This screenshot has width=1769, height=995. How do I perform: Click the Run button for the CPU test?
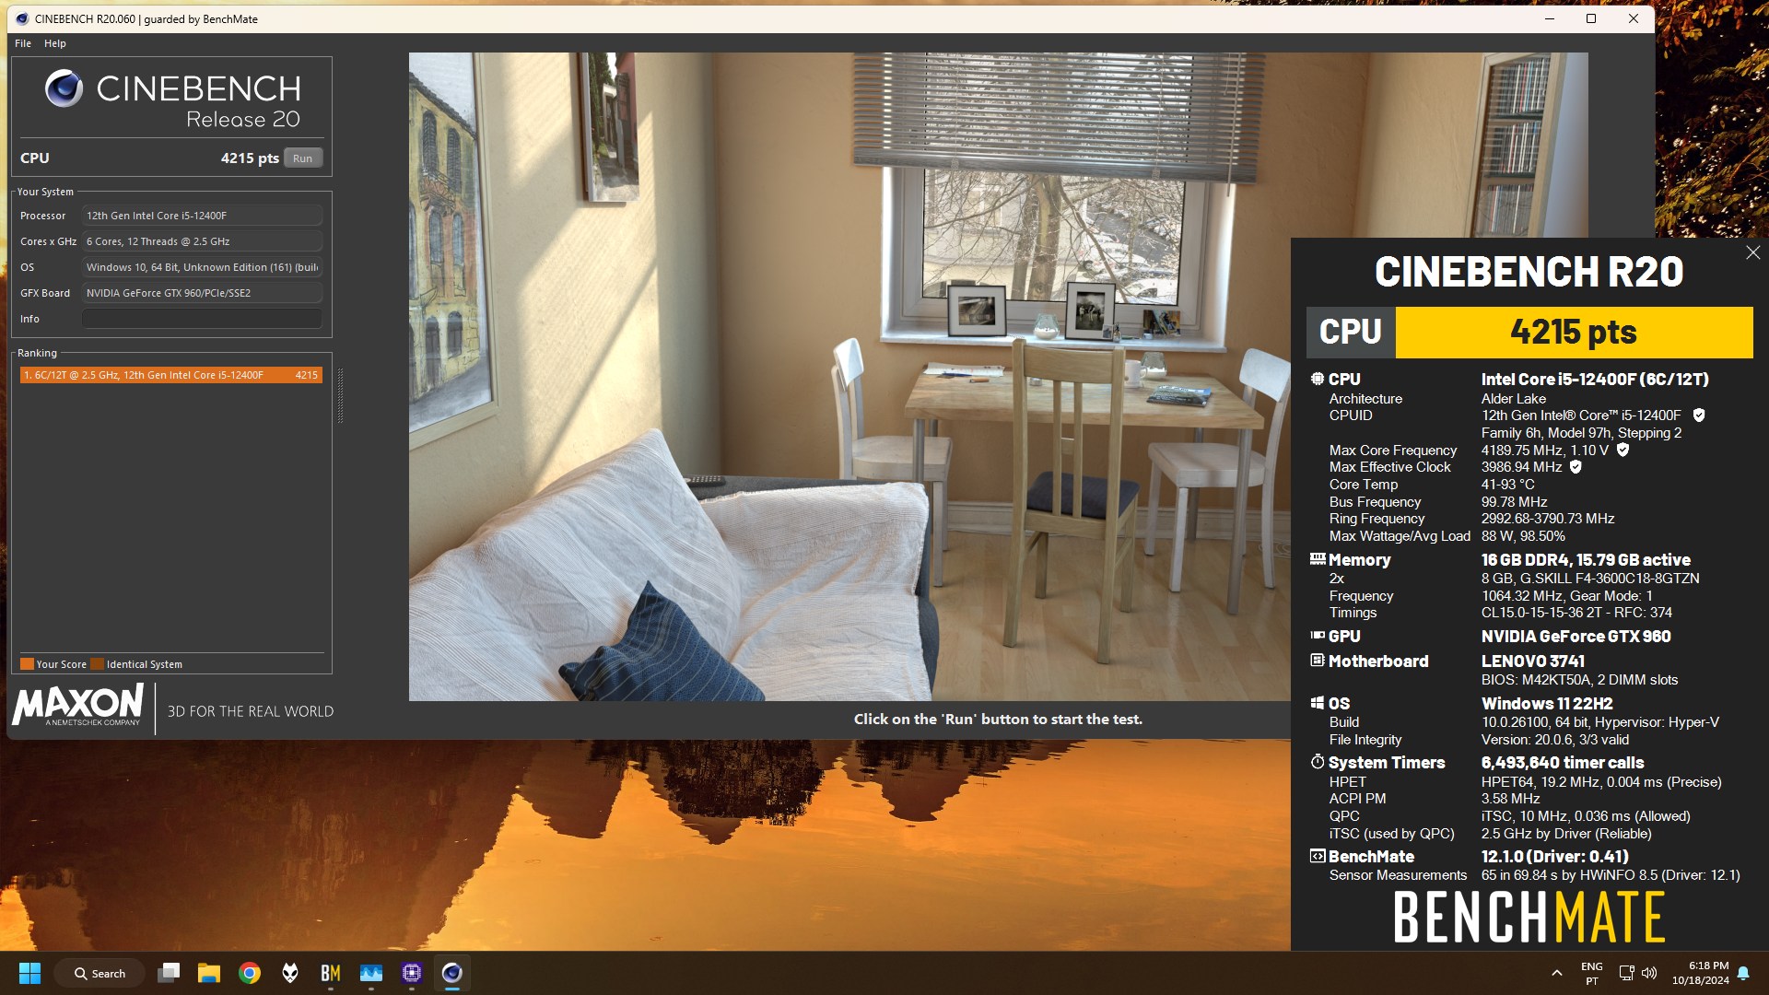click(302, 158)
